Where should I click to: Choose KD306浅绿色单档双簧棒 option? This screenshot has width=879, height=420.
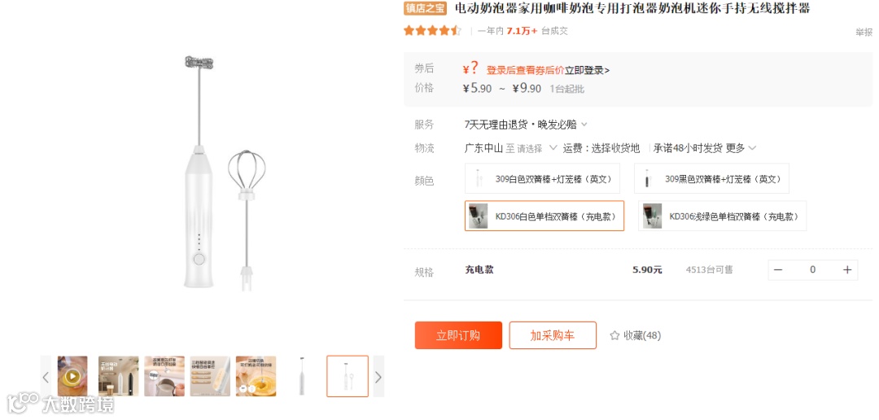[x=722, y=216]
